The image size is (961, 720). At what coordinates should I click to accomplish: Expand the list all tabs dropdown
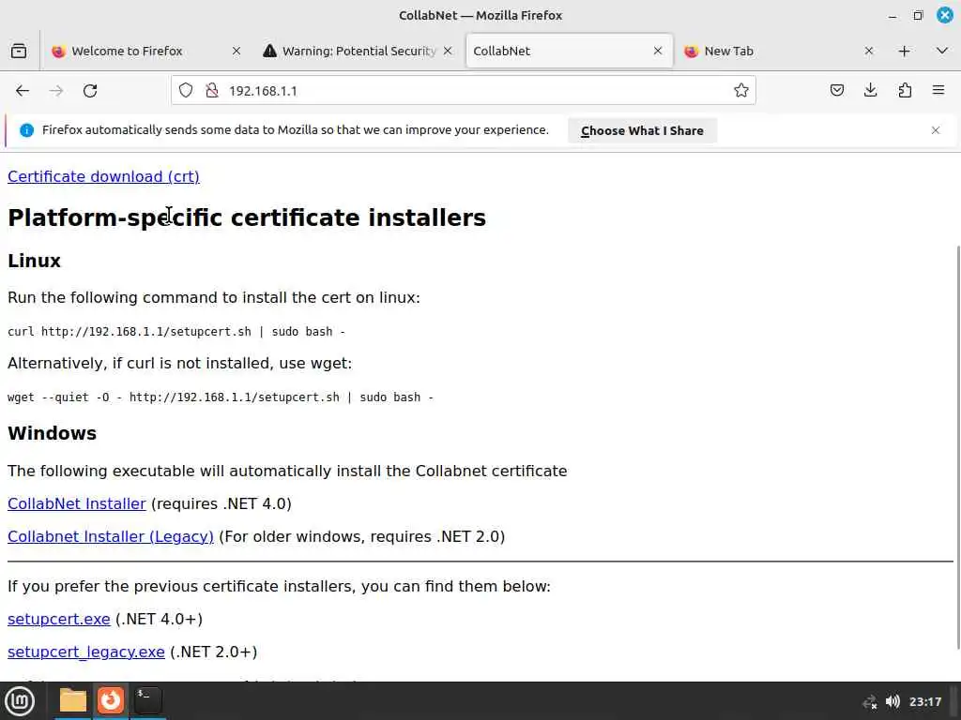point(942,51)
